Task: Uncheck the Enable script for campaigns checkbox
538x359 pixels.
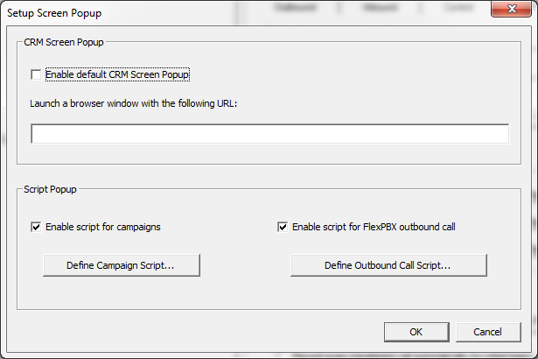Action: click(36, 227)
